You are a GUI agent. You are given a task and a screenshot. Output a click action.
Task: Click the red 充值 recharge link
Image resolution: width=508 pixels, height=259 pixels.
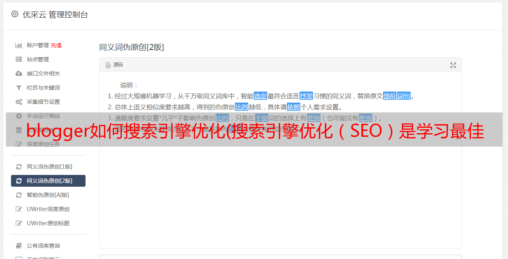[x=56, y=45]
